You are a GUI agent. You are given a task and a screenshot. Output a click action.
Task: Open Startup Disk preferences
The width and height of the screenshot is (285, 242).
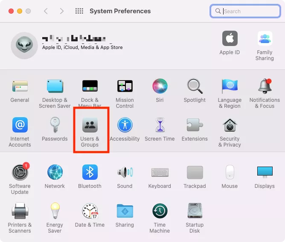(x=195, y=211)
